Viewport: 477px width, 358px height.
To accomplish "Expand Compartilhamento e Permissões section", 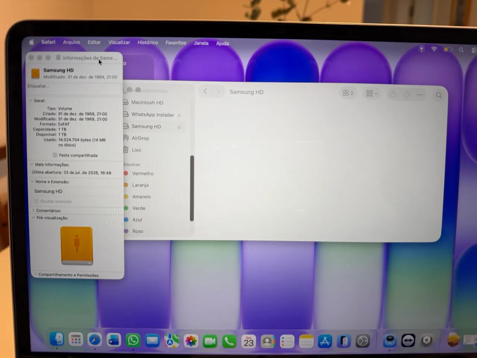I will [36, 274].
